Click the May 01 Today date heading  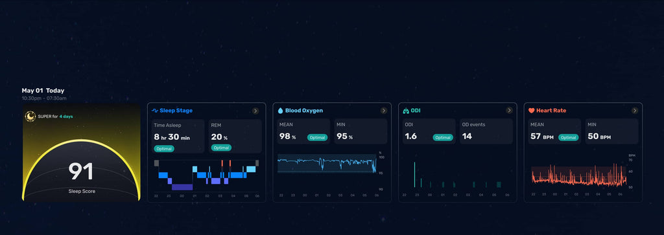[43, 91]
